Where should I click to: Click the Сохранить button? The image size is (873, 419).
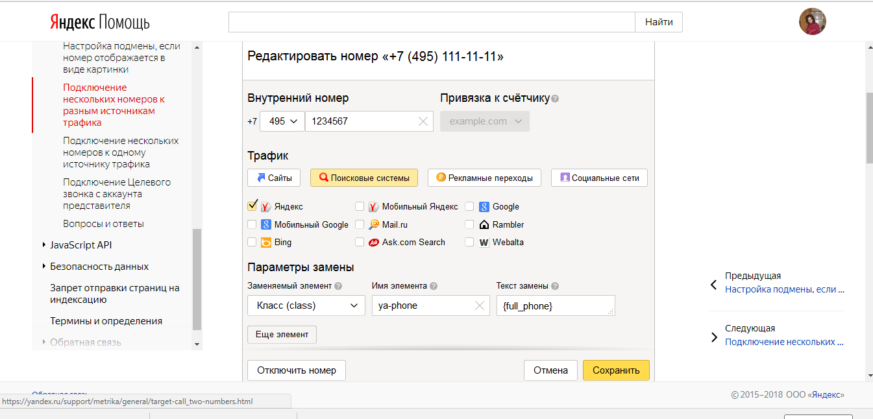pyautogui.click(x=615, y=370)
